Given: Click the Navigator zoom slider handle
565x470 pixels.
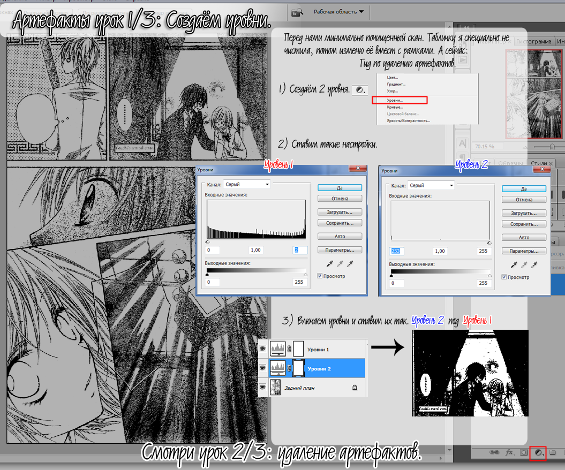Looking at the screenshot, I should (x=552, y=147).
